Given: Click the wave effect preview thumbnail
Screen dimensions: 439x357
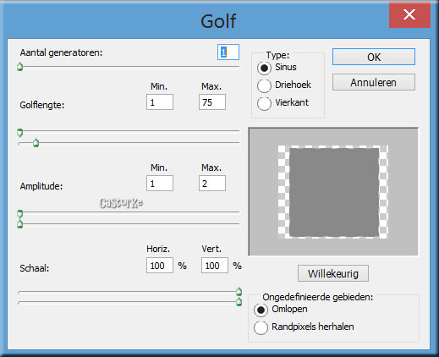Looking at the screenshot, I should pos(333,192).
